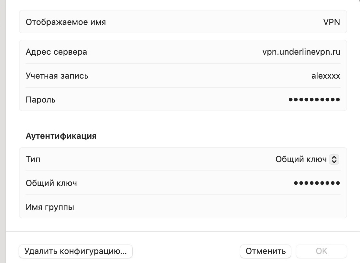Focus the masked shared key dots field
The image size is (360, 263).
[317, 183]
